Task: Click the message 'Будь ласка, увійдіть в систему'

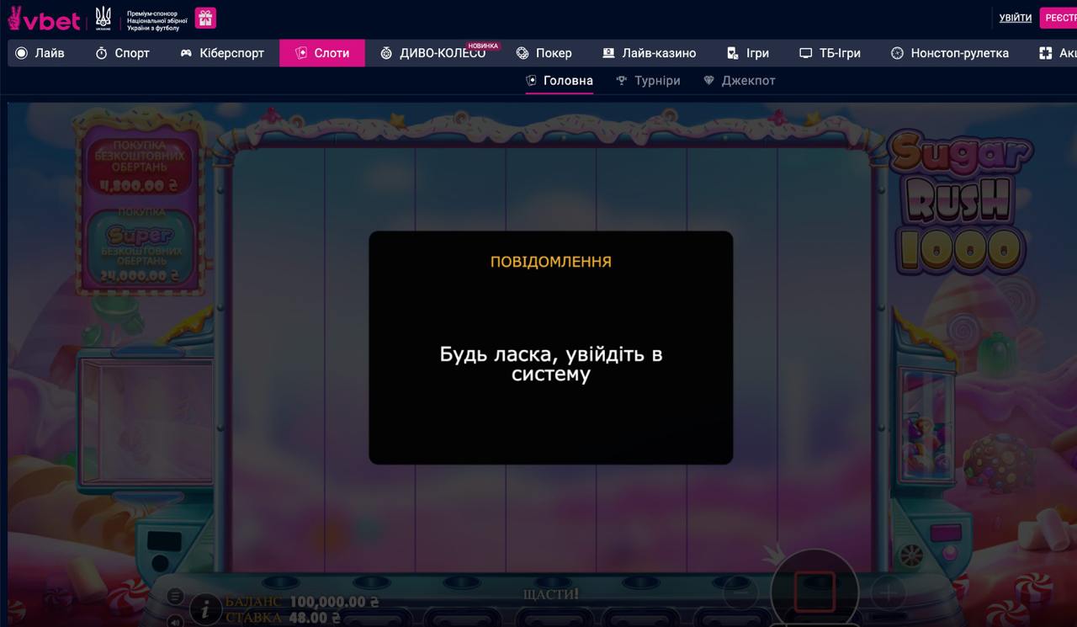Action: pyautogui.click(x=551, y=364)
